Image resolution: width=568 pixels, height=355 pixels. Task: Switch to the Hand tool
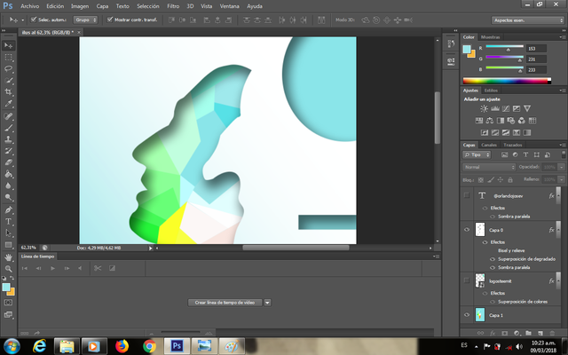pyautogui.click(x=9, y=256)
